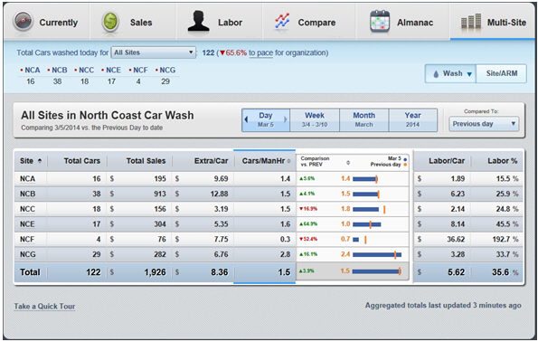Select the Month March period
Viewport: 538px width, 342px height.
(364, 119)
